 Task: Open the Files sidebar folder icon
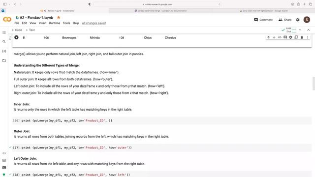(x=4, y=60)
